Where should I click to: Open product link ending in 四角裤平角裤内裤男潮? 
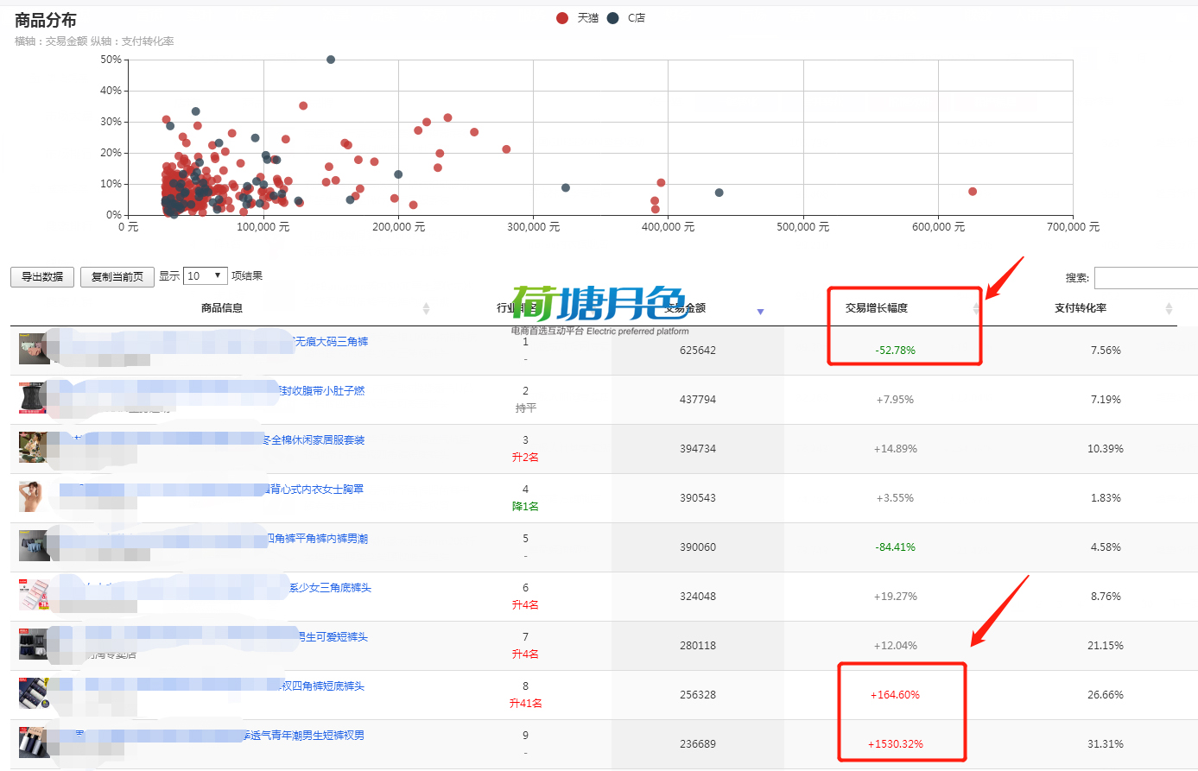click(x=318, y=539)
